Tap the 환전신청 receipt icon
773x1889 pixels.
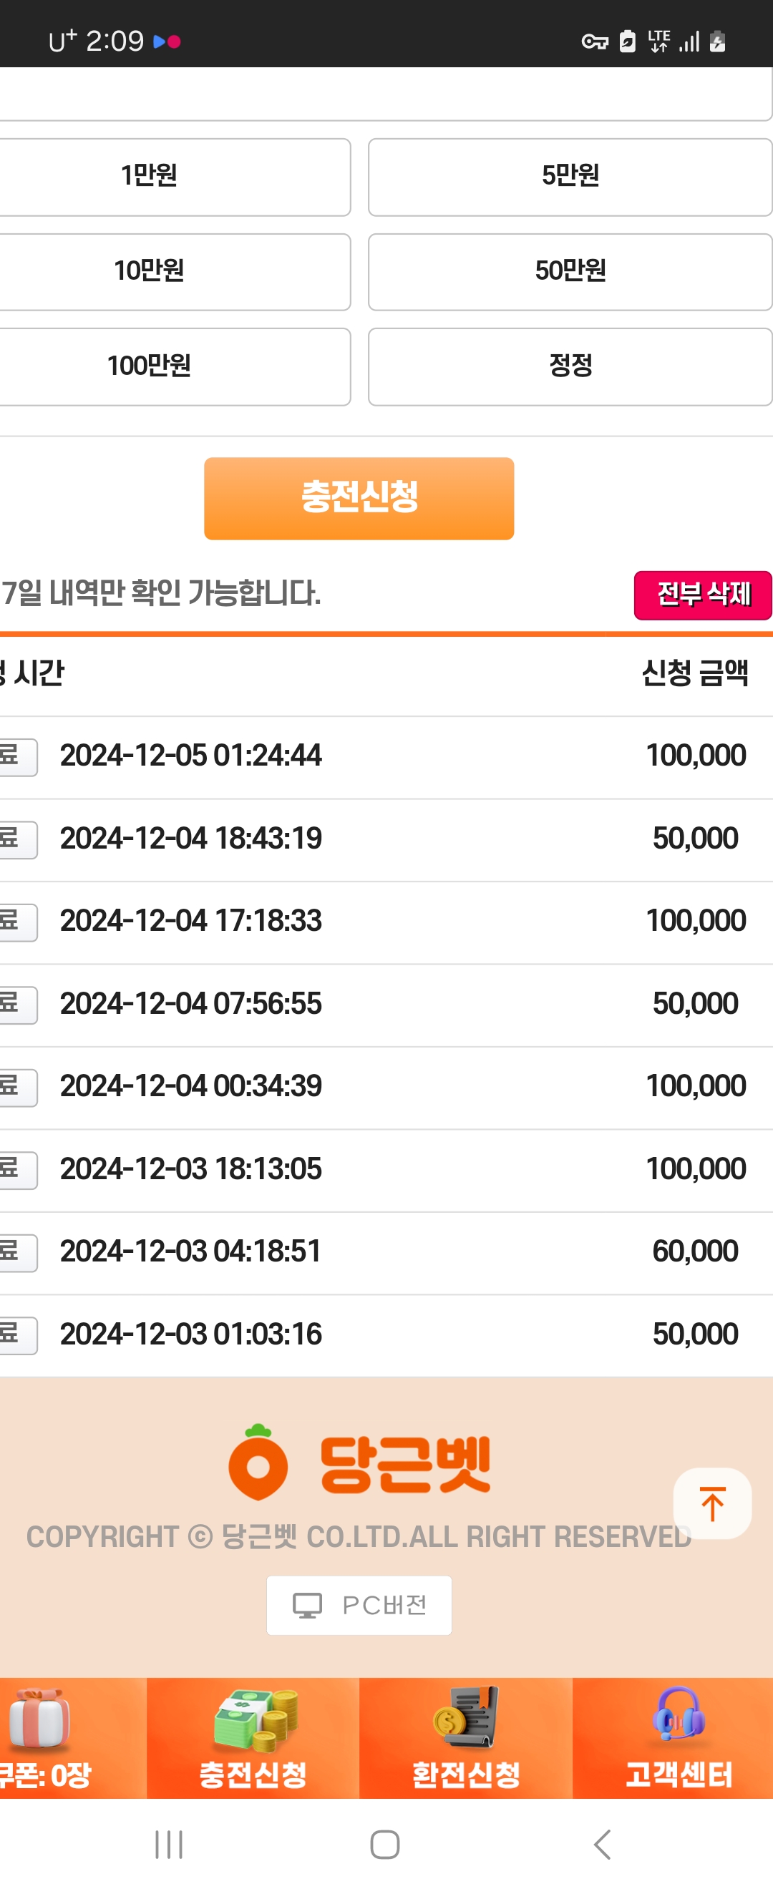click(x=466, y=1717)
